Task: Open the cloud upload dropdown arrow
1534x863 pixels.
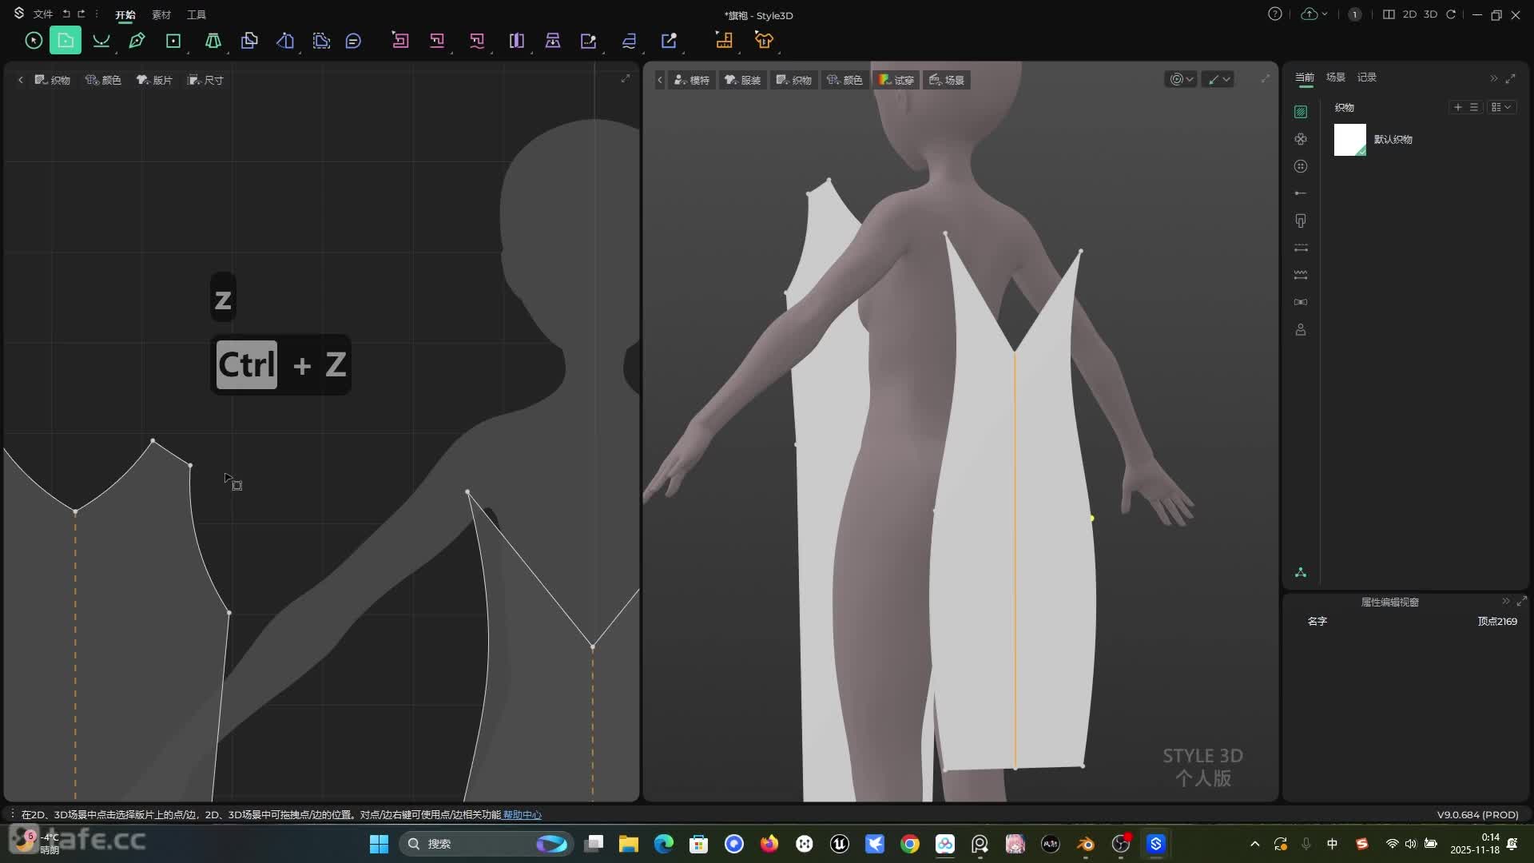Action: click(x=1325, y=14)
